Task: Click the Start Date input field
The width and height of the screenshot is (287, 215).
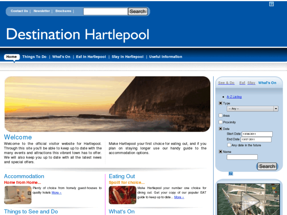Action: (257, 134)
